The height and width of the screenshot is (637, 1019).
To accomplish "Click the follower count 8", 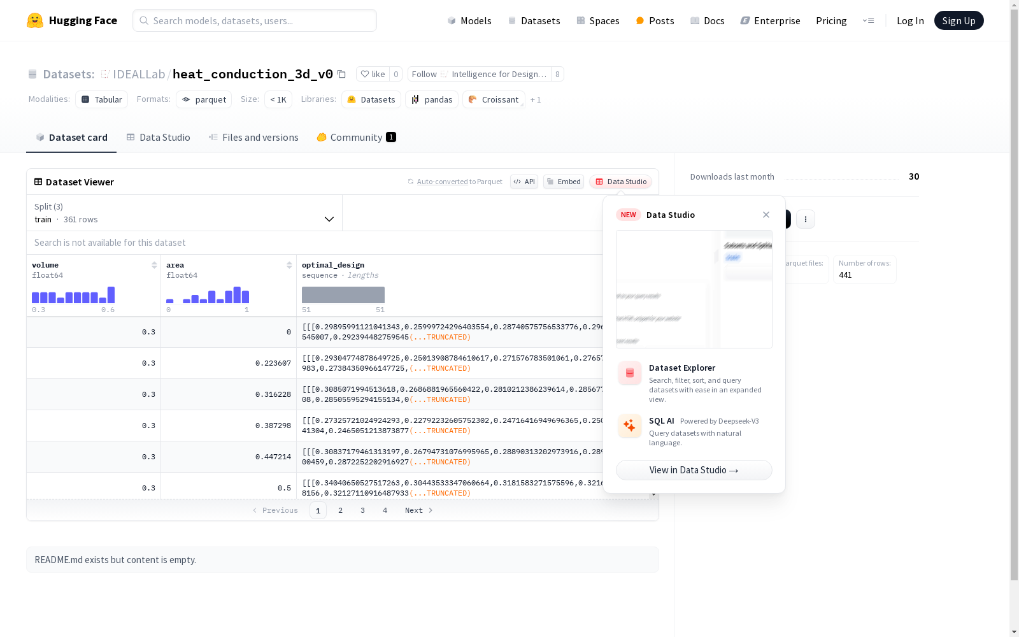I will [x=558, y=74].
